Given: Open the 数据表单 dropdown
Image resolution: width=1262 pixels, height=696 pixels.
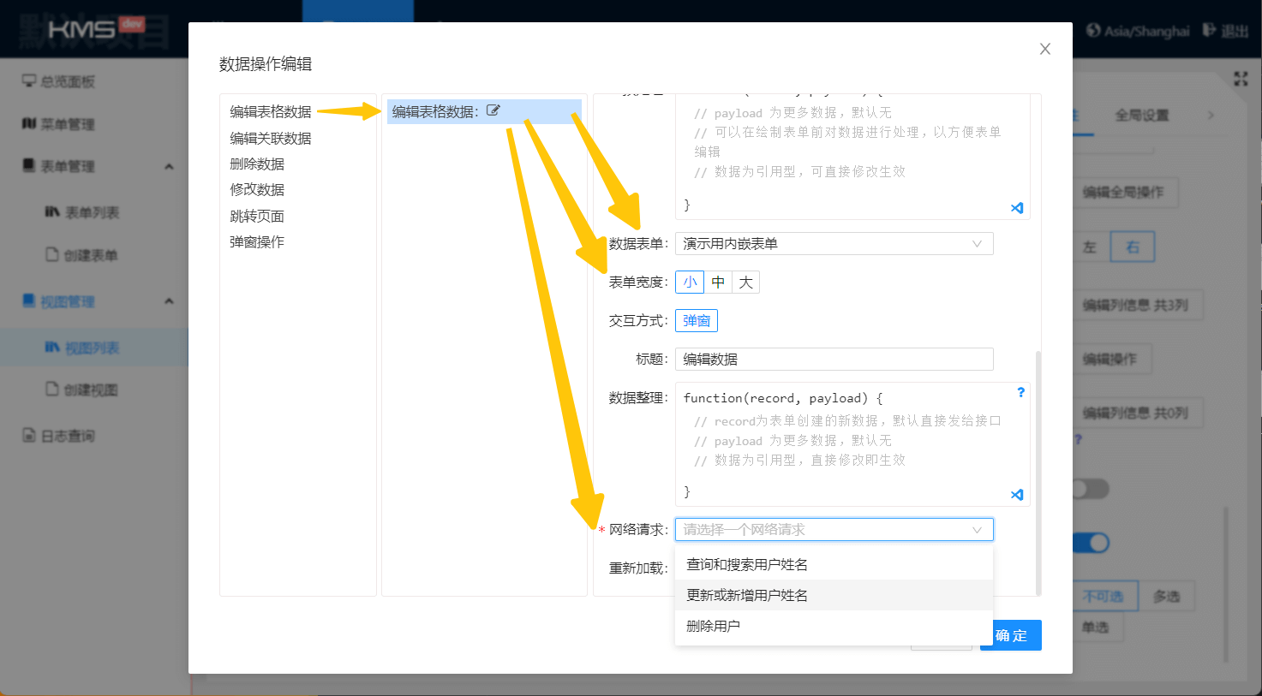Looking at the screenshot, I should 834,244.
